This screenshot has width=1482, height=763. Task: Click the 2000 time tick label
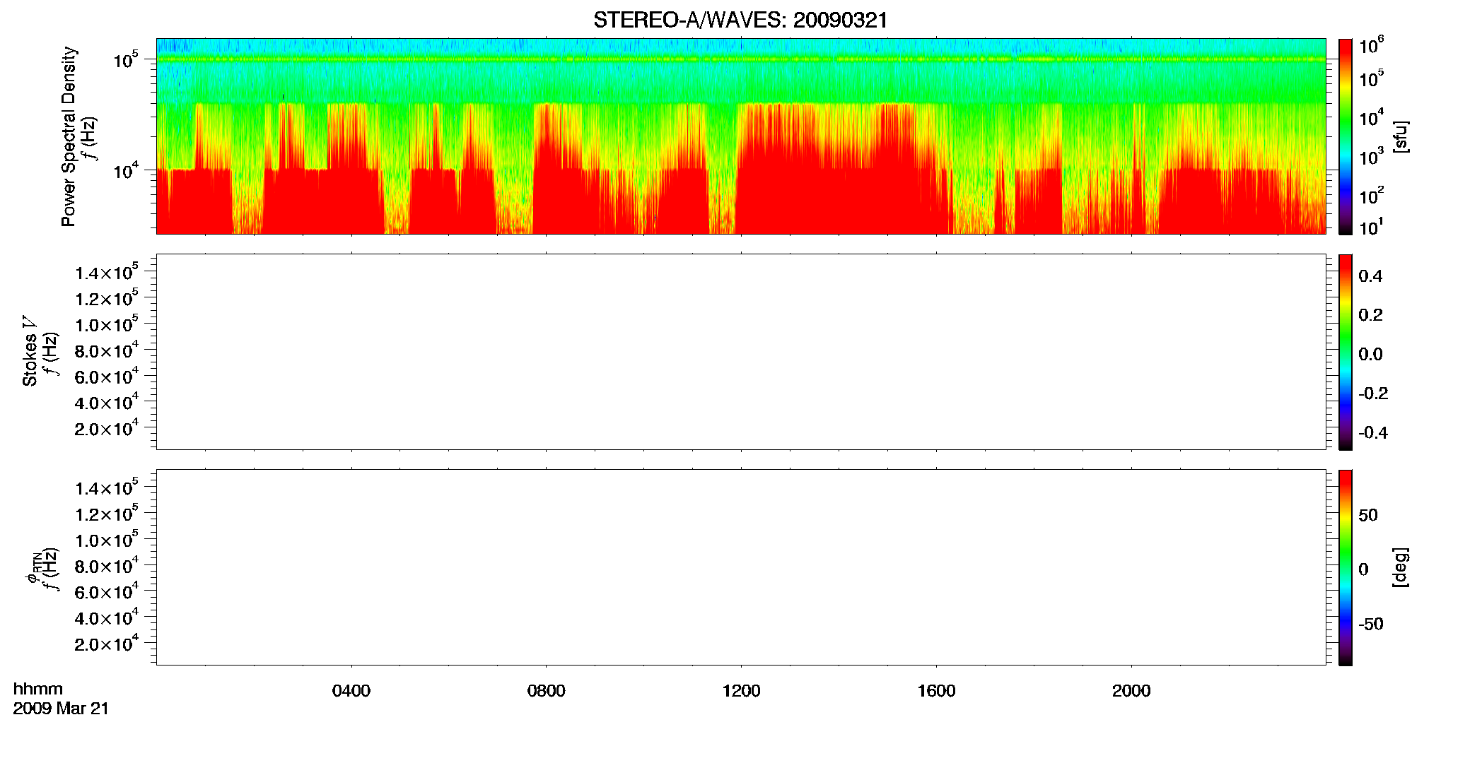1131,691
